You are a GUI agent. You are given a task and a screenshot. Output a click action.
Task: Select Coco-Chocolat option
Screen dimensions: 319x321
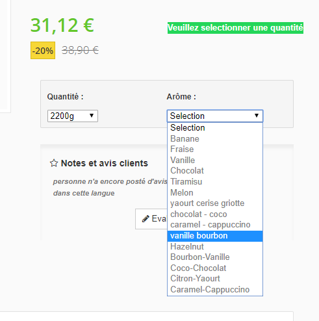click(215, 268)
